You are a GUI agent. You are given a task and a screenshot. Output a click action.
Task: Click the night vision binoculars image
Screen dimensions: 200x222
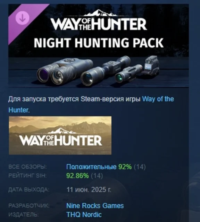[65, 71]
